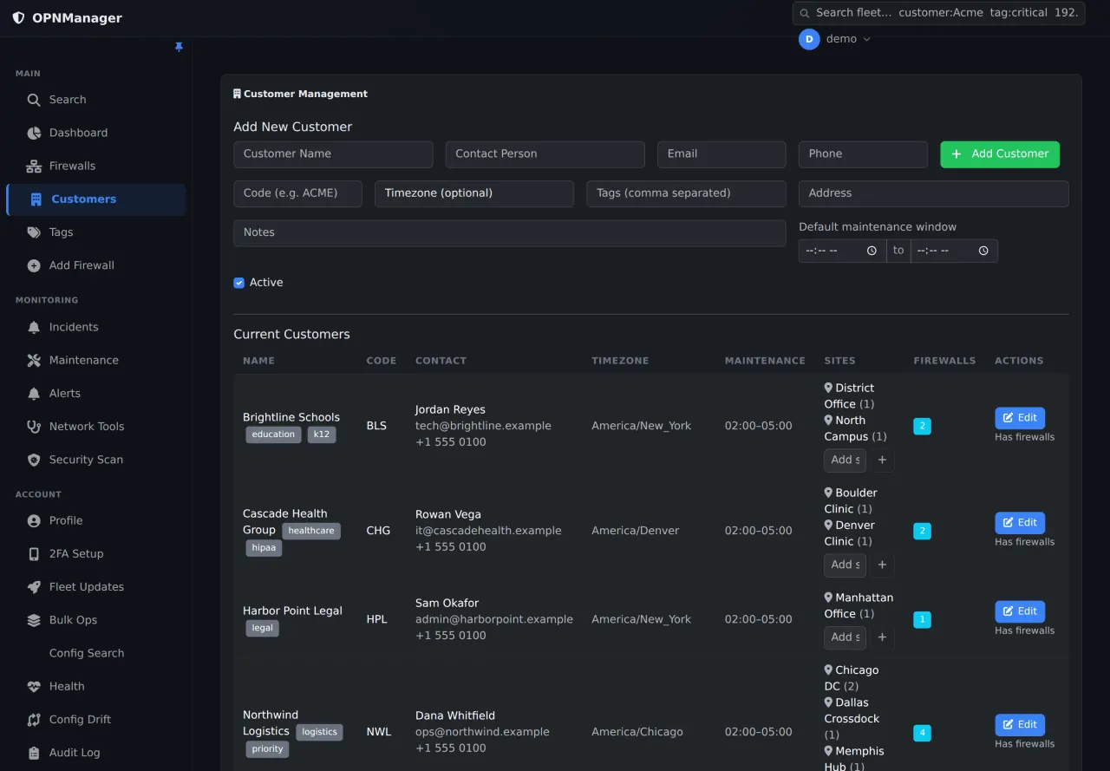The image size is (1110, 771).
Task: Click the Tags (comma separated) field
Action: pos(686,193)
